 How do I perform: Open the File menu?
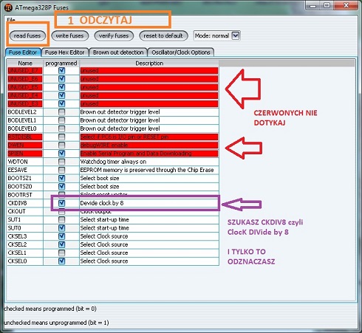pos(11,20)
